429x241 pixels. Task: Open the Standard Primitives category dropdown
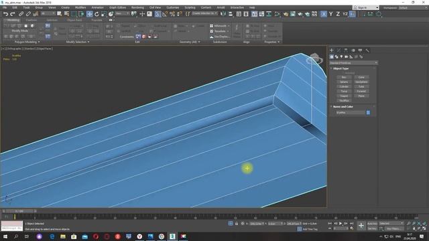[353, 63]
